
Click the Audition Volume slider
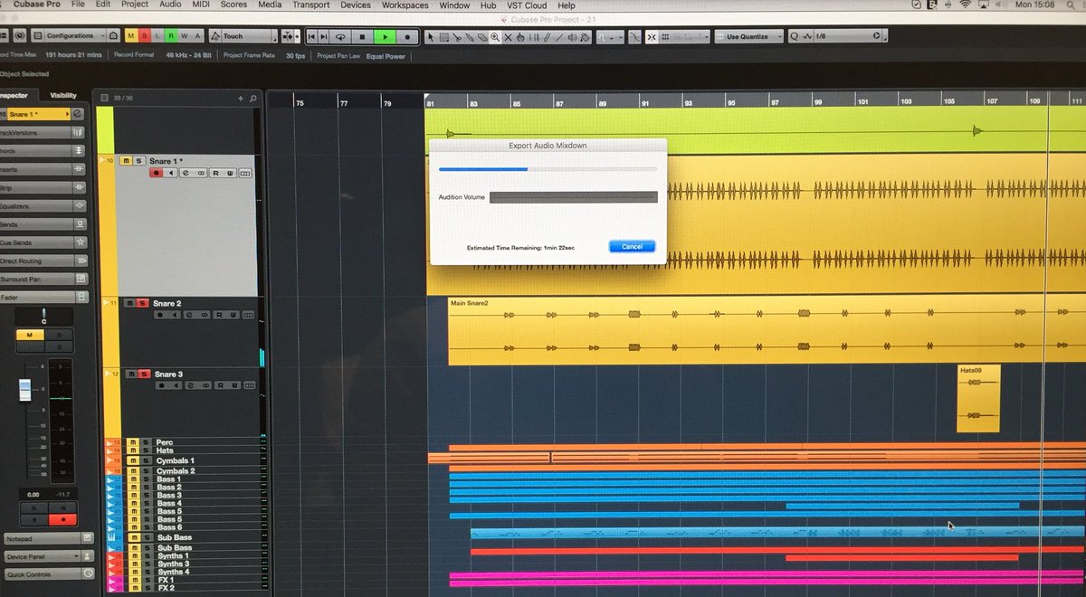click(x=573, y=197)
